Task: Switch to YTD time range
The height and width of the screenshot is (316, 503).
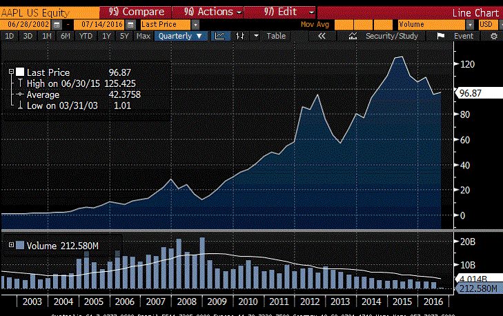Action: [86, 35]
